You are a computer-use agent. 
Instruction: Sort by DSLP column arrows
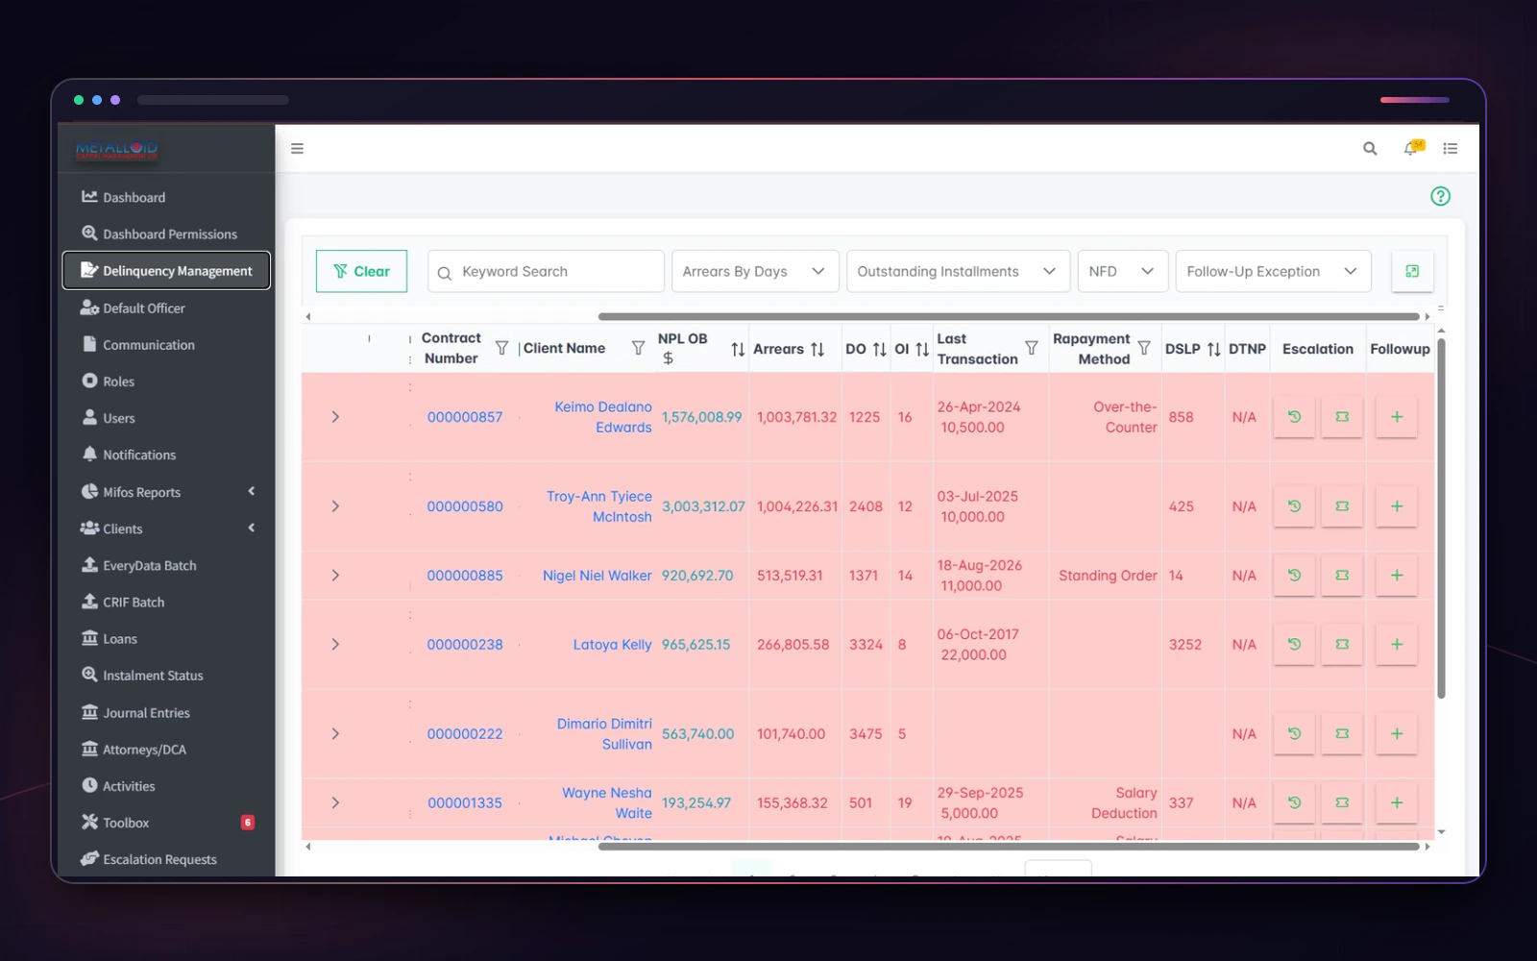pyautogui.click(x=1214, y=349)
